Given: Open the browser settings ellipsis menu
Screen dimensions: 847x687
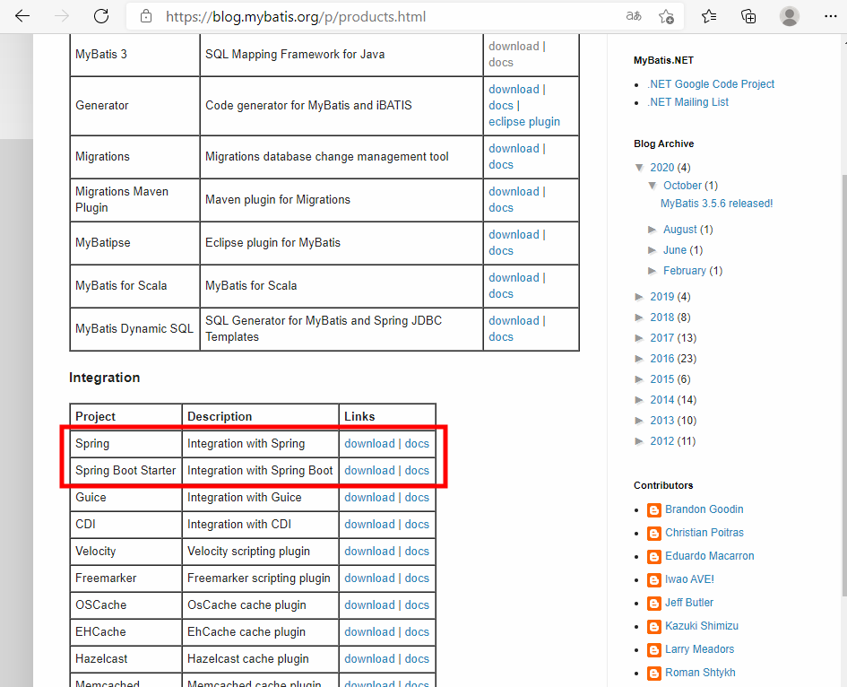Looking at the screenshot, I should [x=830, y=16].
